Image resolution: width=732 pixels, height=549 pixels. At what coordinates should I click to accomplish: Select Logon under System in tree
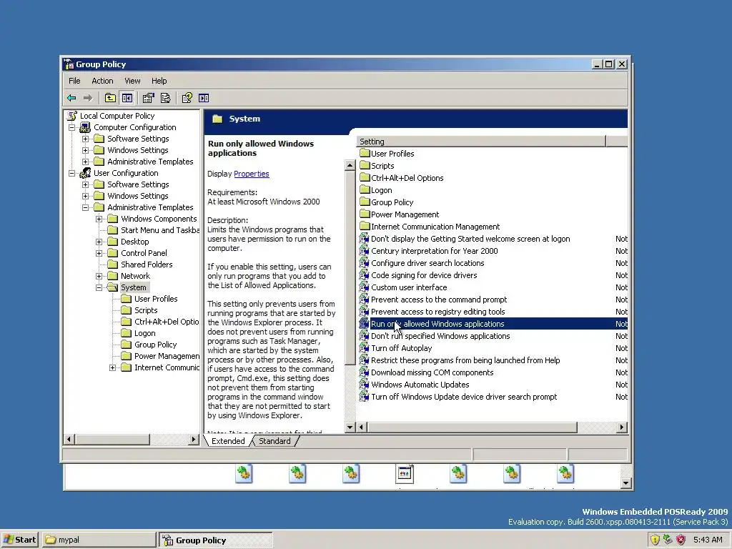(x=144, y=333)
